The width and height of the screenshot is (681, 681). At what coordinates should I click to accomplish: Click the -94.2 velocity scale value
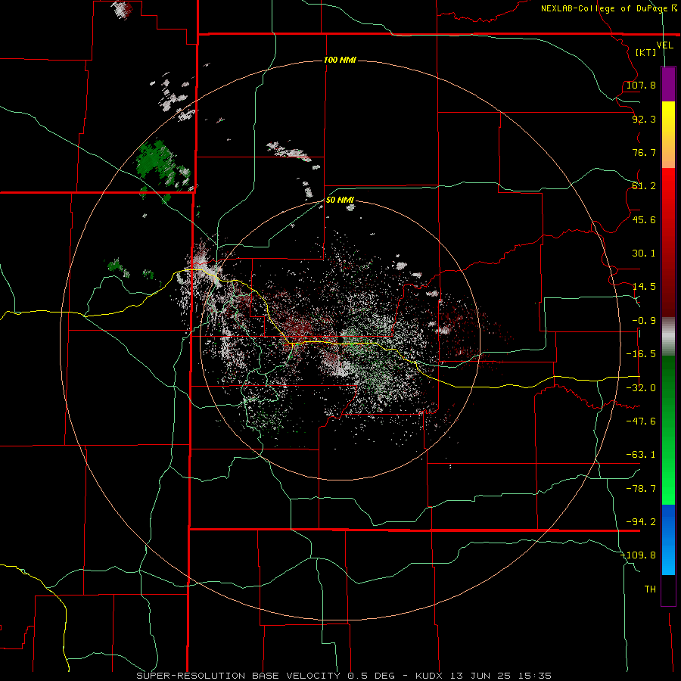point(641,522)
